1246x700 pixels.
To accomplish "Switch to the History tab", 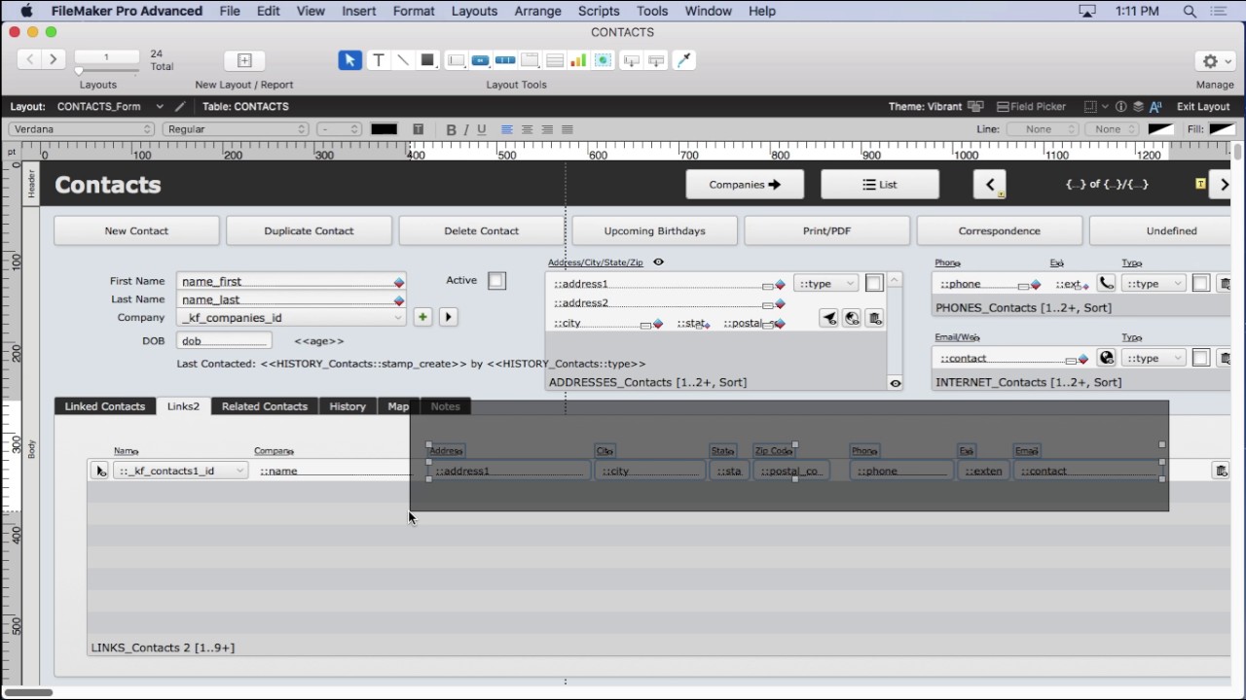I will [x=348, y=406].
